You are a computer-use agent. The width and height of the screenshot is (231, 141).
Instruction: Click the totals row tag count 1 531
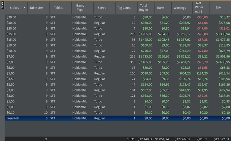(131, 139)
